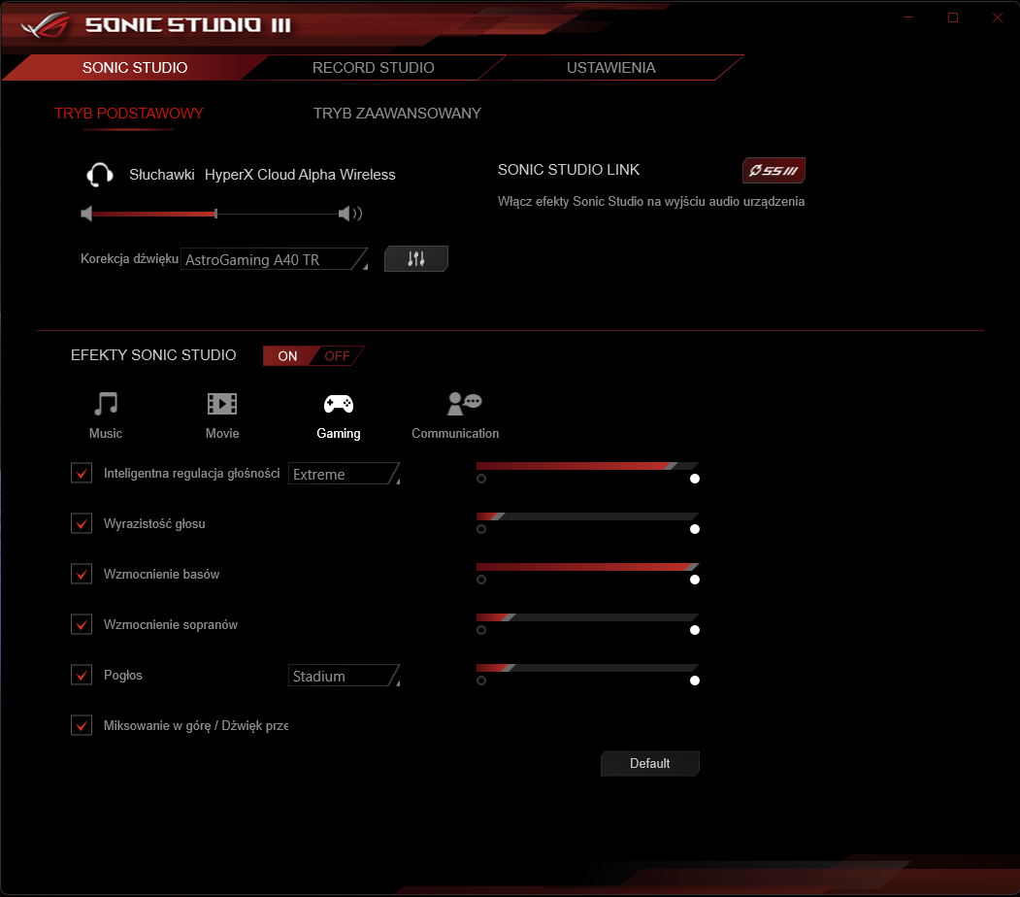Select the Movie film effect icon
This screenshot has width=1020, height=897.
[222, 404]
